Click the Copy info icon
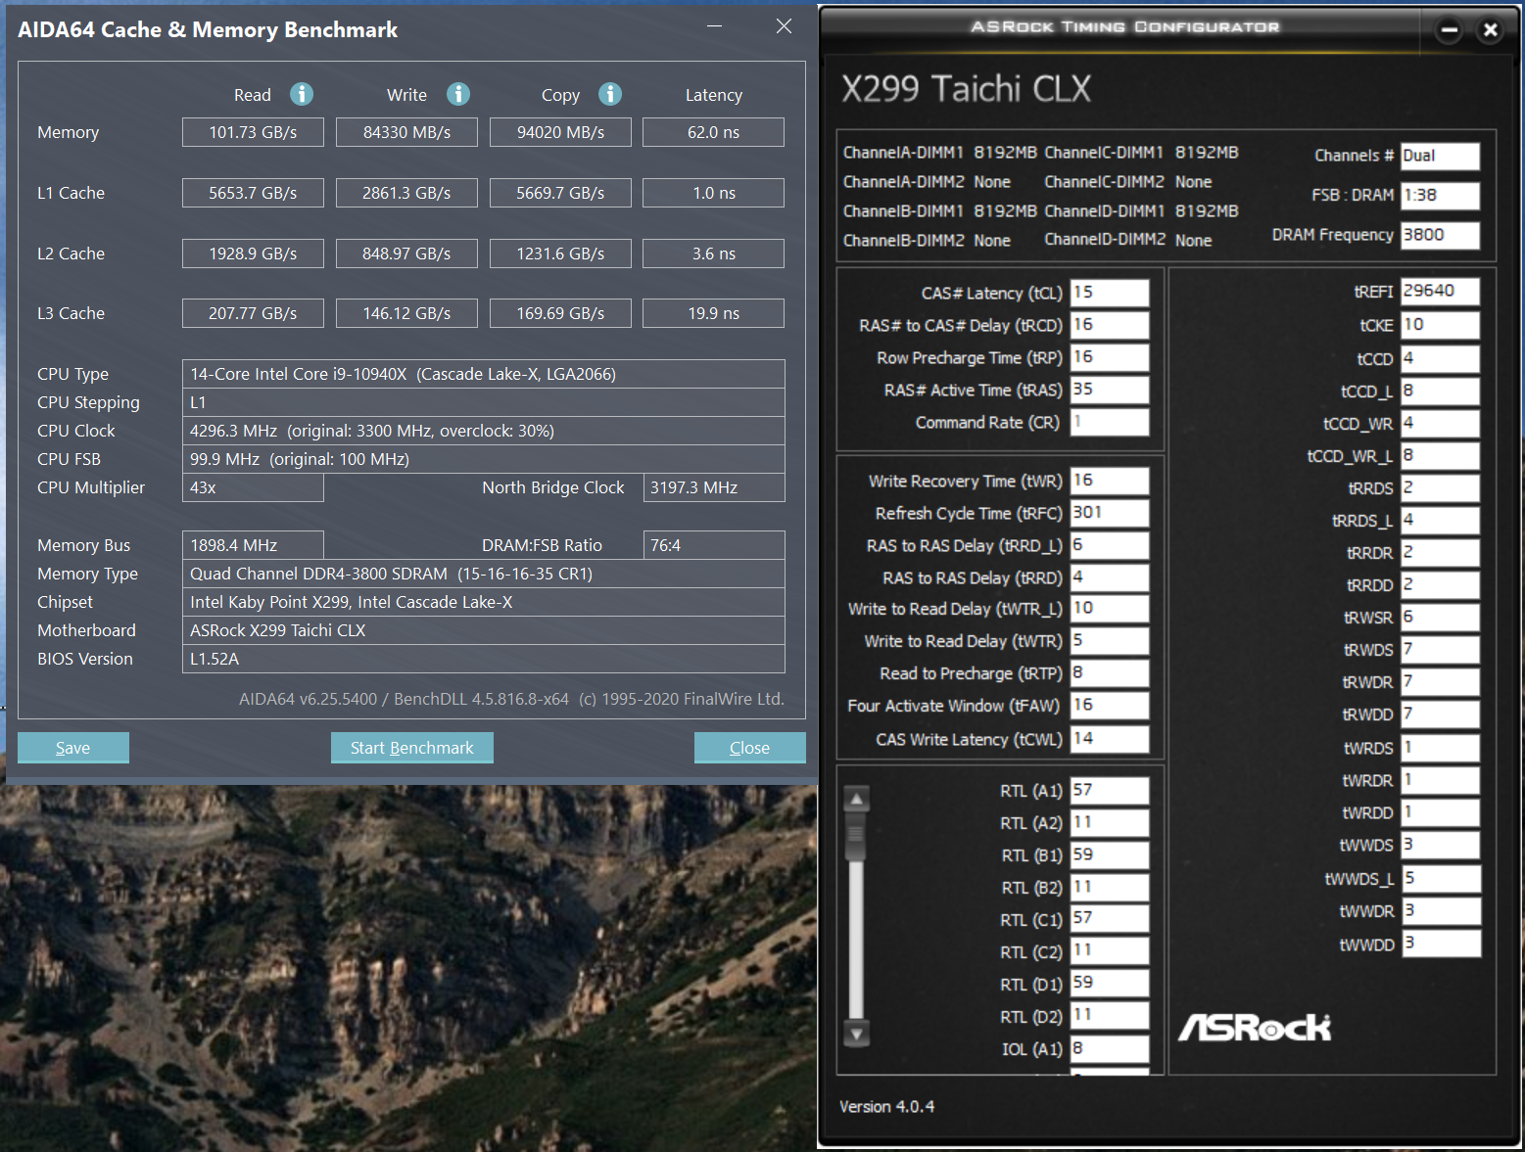This screenshot has width=1525, height=1152. (x=610, y=94)
